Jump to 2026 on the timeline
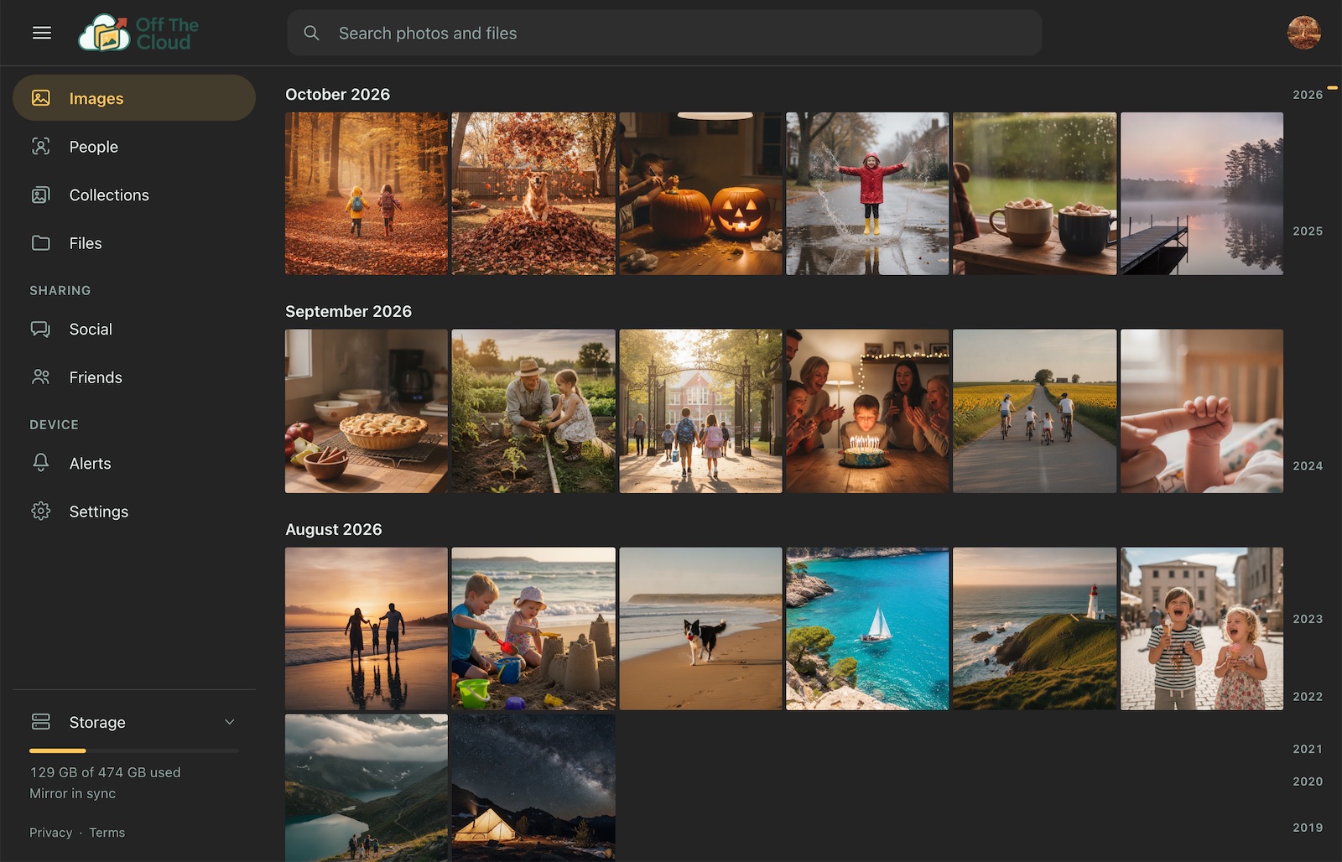1342x862 pixels. click(1308, 95)
